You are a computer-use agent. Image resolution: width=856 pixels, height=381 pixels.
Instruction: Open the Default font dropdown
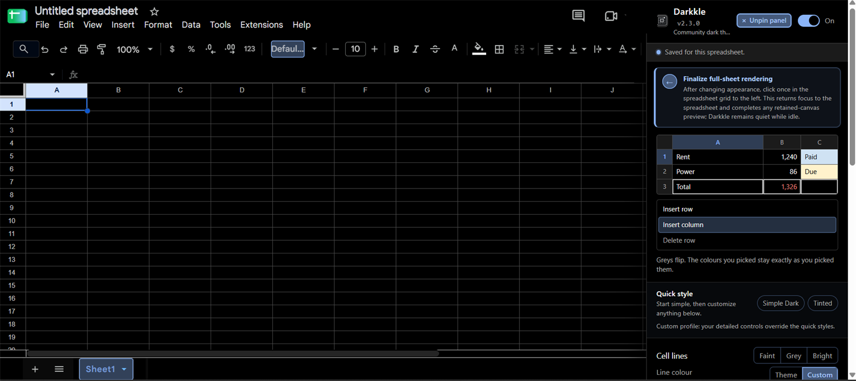tap(294, 49)
